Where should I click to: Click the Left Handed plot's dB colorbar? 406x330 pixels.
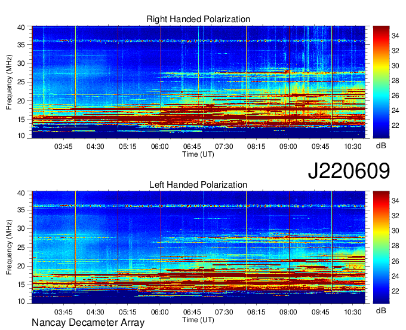(x=381, y=247)
